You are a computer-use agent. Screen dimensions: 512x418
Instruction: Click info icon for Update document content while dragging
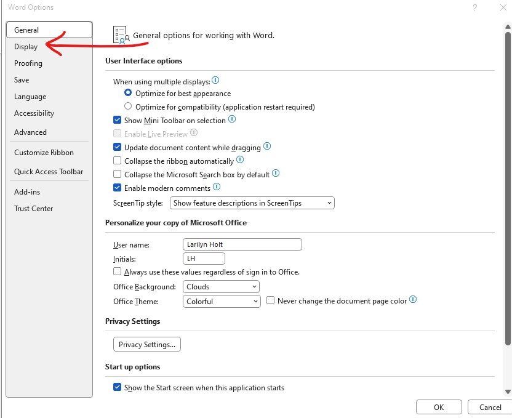click(x=267, y=146)
